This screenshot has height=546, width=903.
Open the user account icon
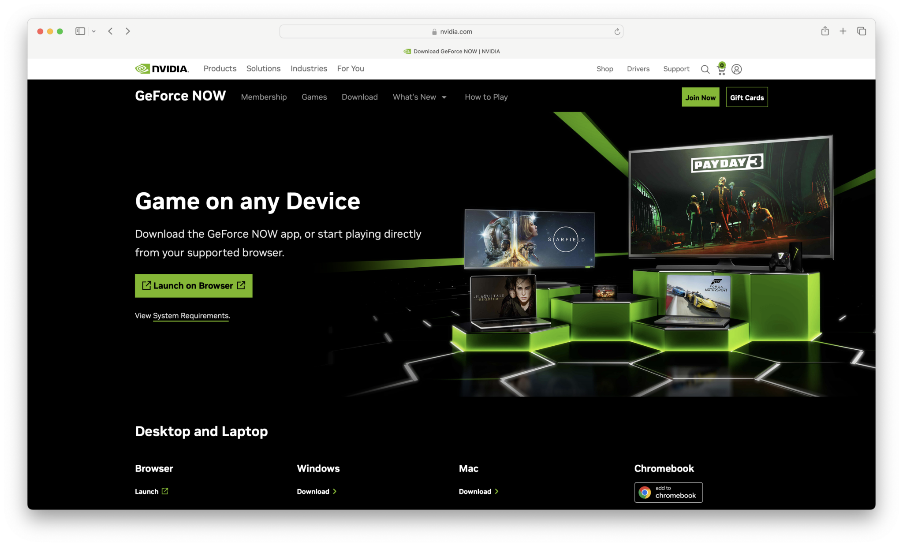coord(736,69)
